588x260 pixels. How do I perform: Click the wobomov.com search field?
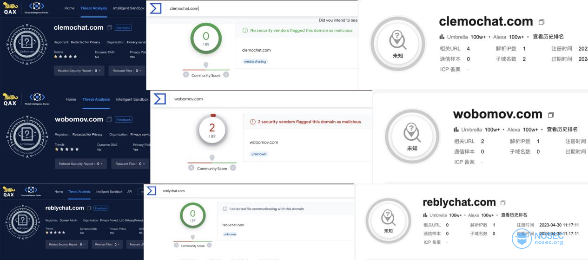click(x=272, y=99)
